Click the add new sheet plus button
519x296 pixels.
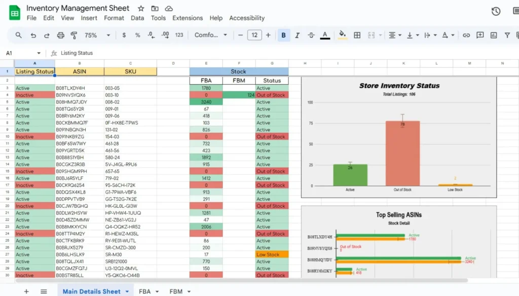(x=26, y=291)
